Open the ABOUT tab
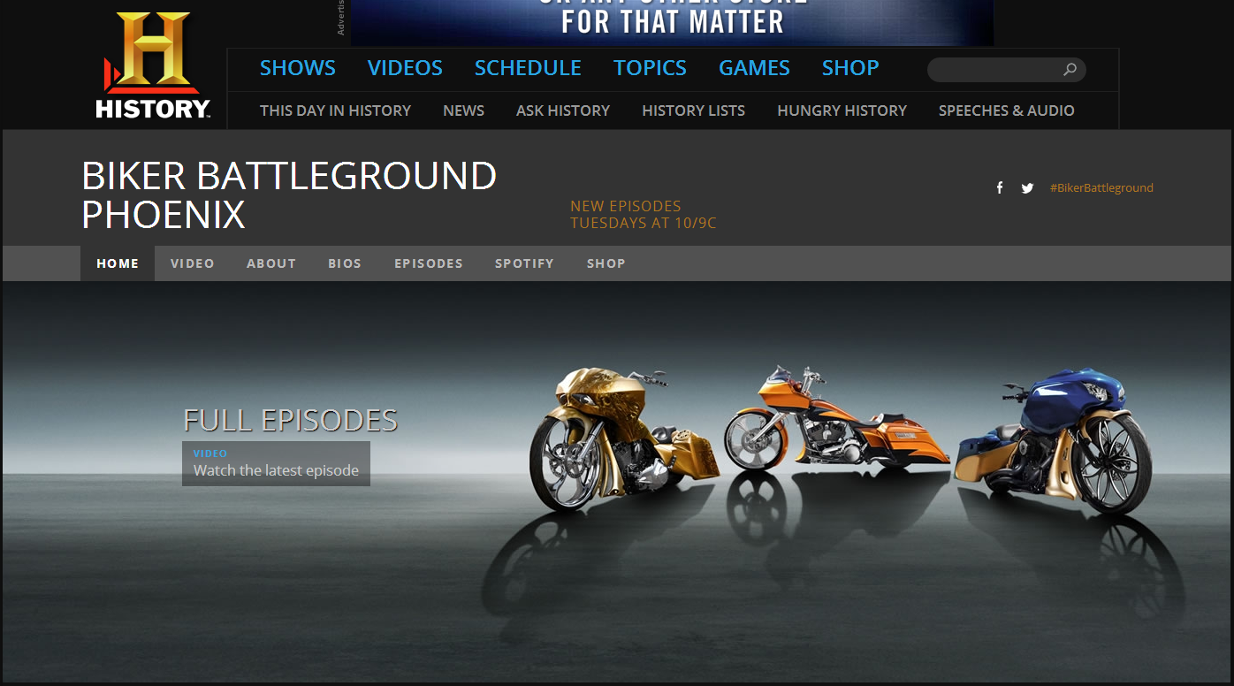The height and width of the screenshot is (686, 1234). click(271, 263)
